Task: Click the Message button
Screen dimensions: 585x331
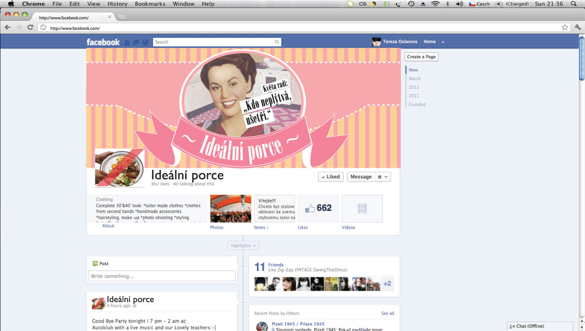Action: click(x=361, y=177)
